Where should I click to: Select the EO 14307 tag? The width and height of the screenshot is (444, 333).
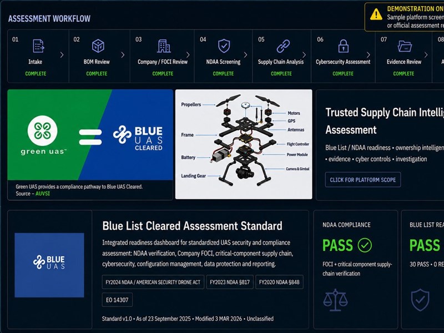(x=117, y=300)
